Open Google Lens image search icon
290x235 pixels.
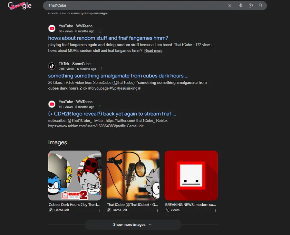click(x=251, y=5)
